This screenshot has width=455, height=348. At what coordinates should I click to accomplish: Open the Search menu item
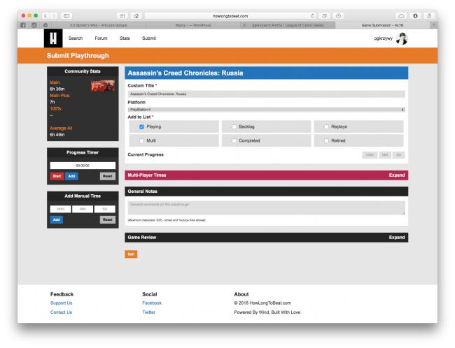tap(76, 38)
